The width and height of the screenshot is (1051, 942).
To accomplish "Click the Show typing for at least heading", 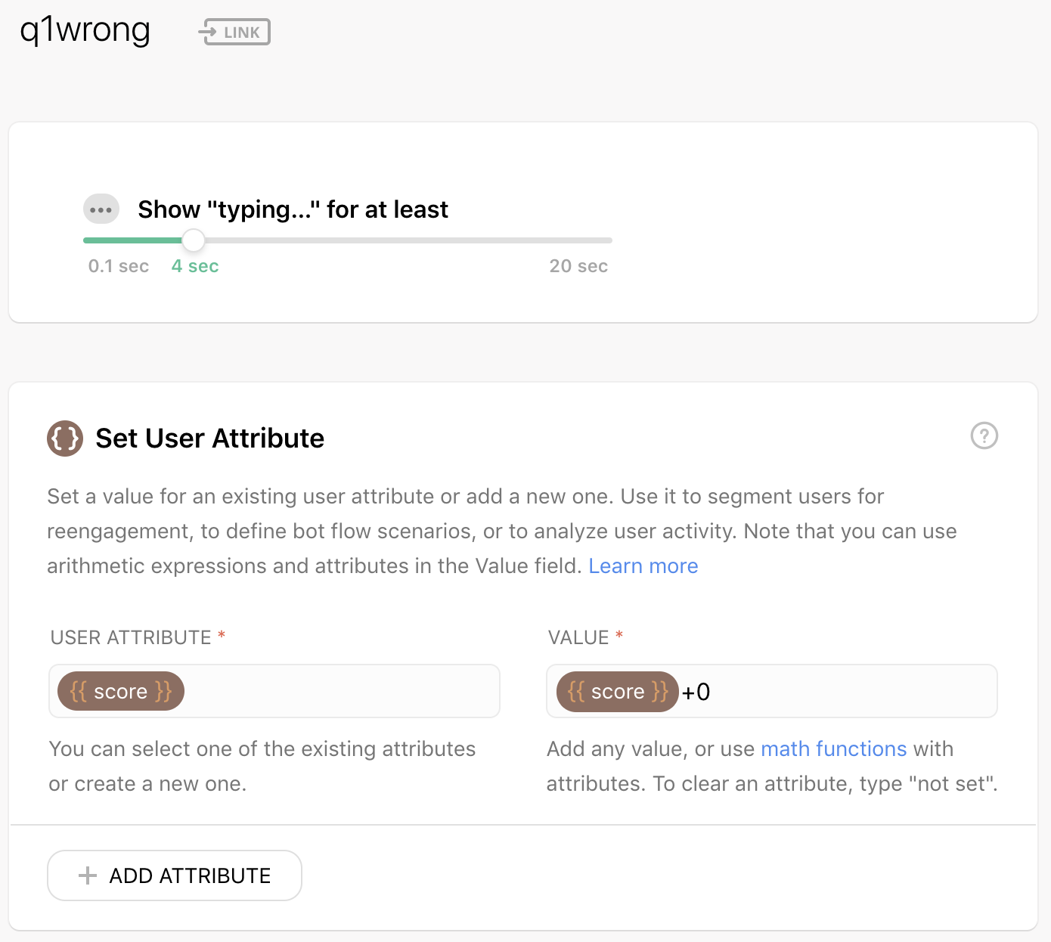I will 293,209.
